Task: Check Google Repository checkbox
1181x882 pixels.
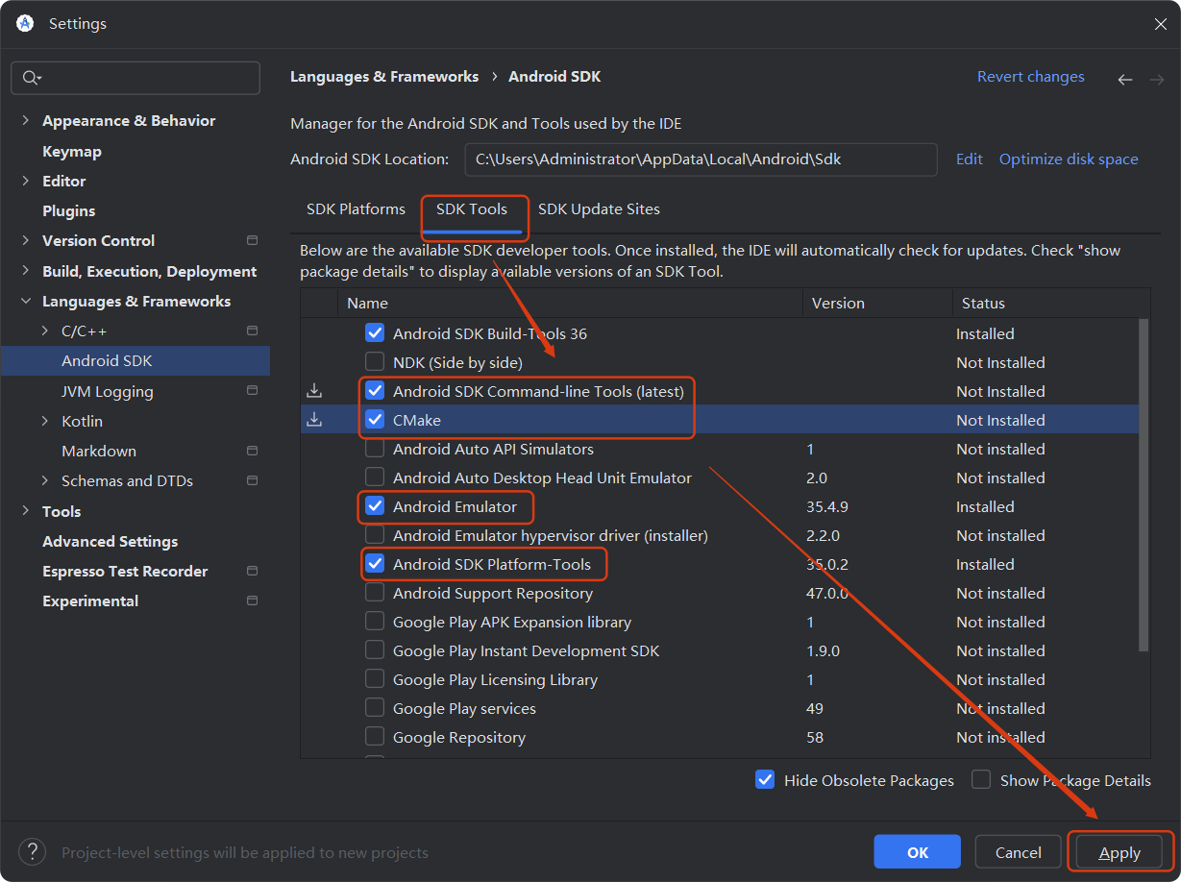Action: click(375, 737)
